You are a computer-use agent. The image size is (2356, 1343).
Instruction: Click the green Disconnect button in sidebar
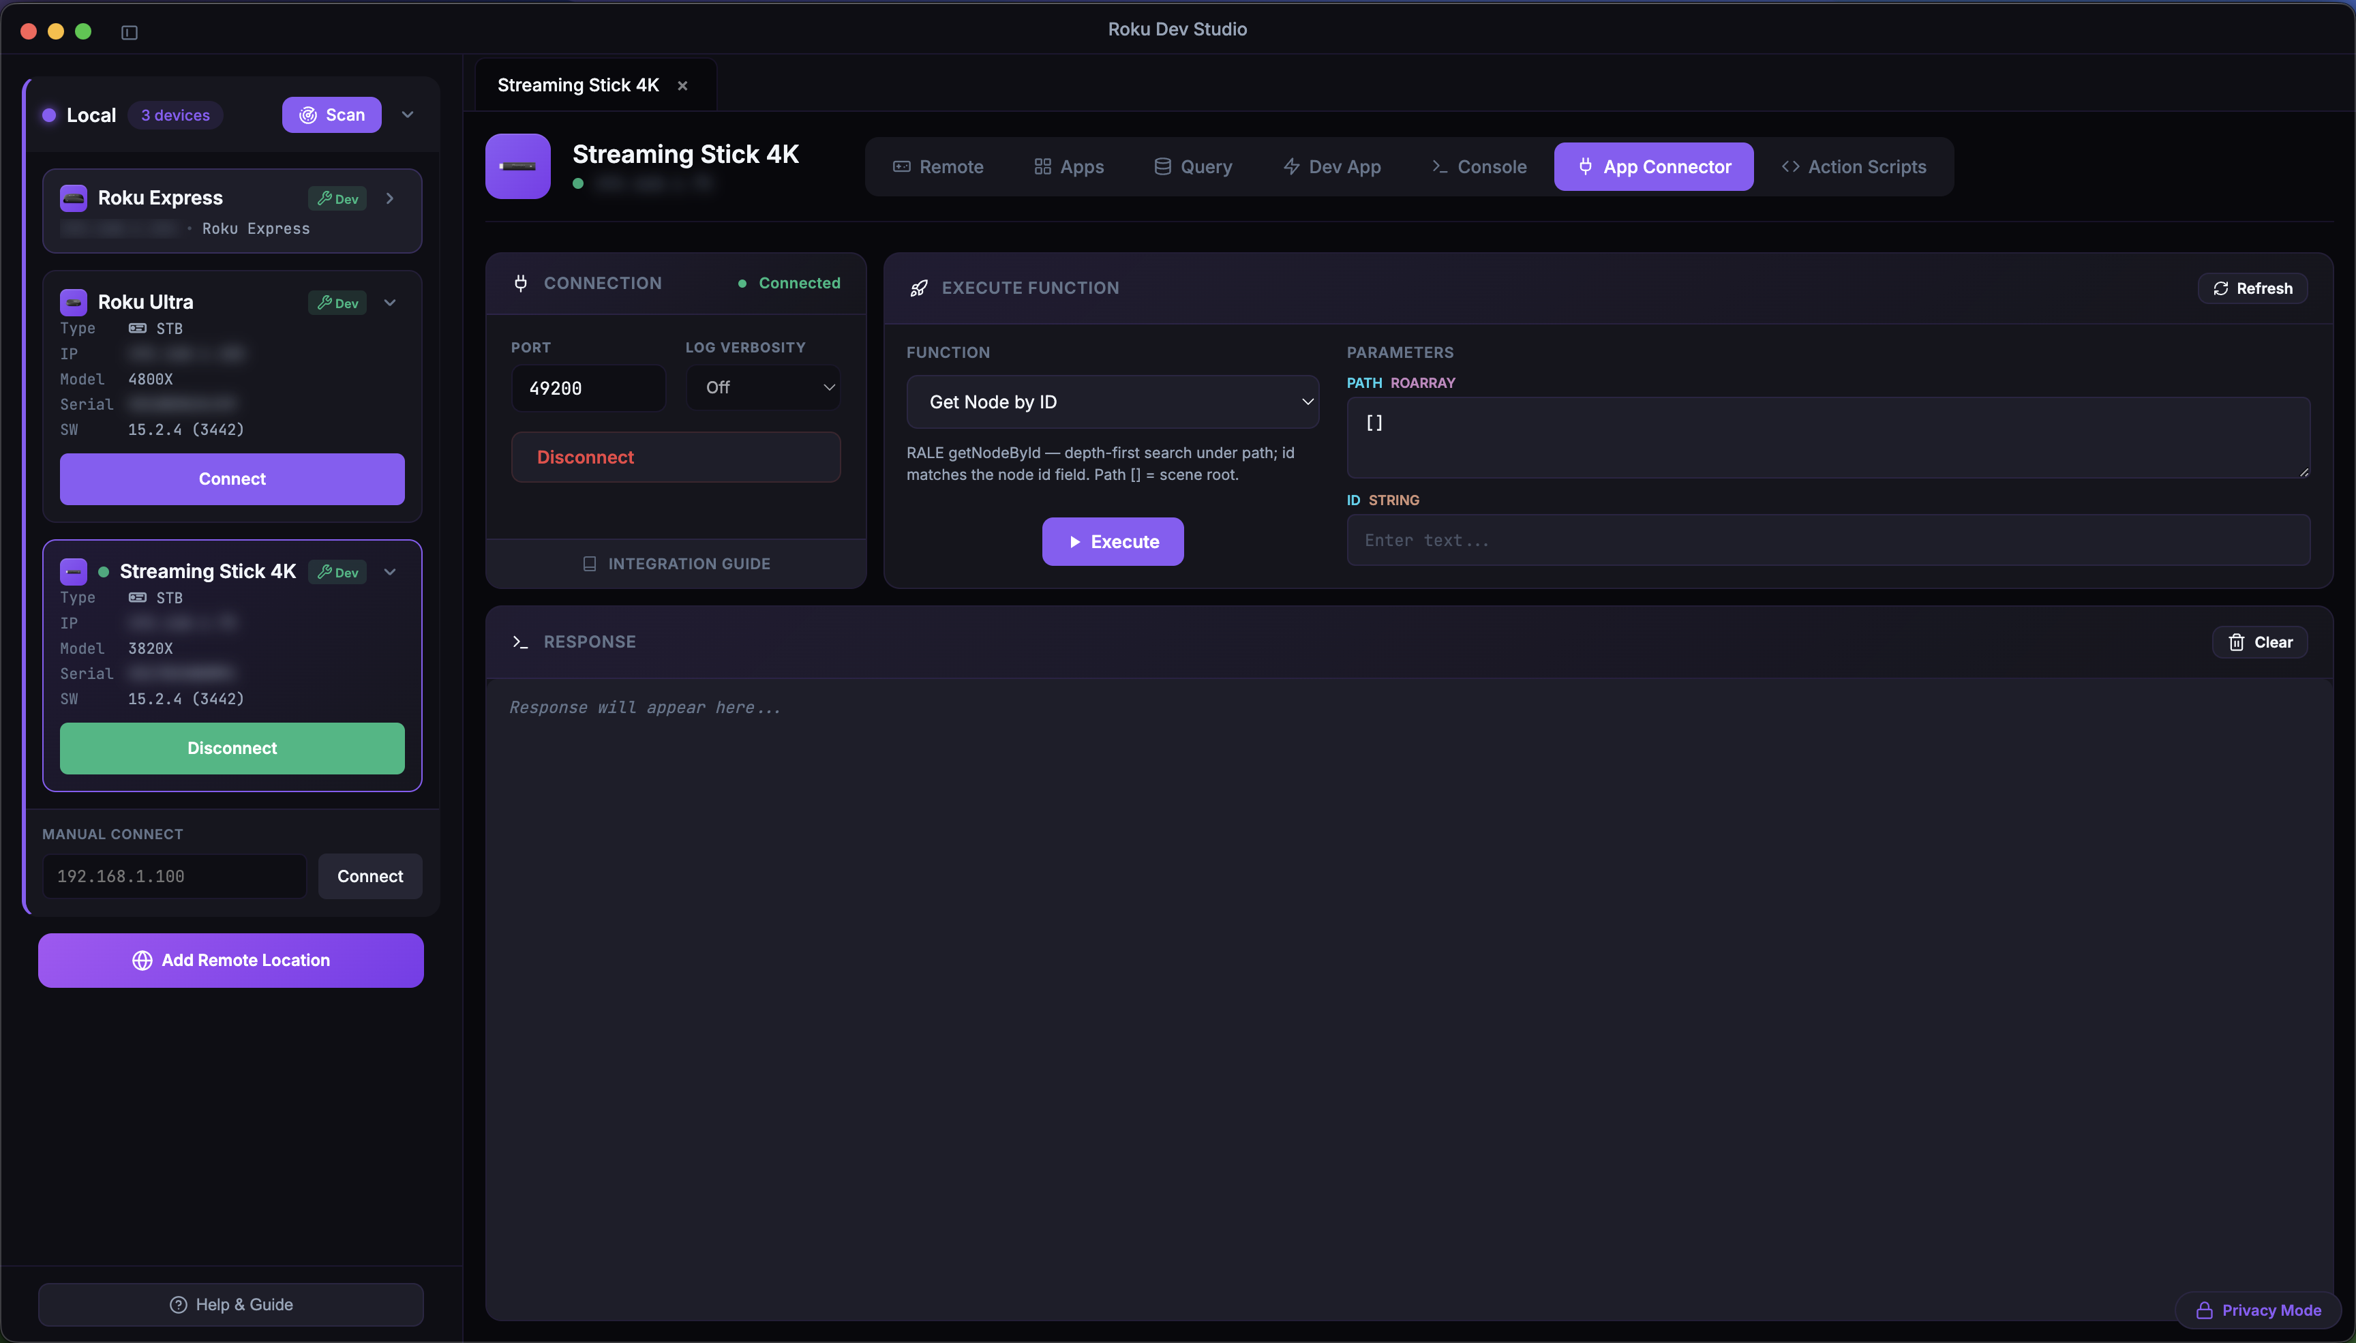click(x=232, y=748)
